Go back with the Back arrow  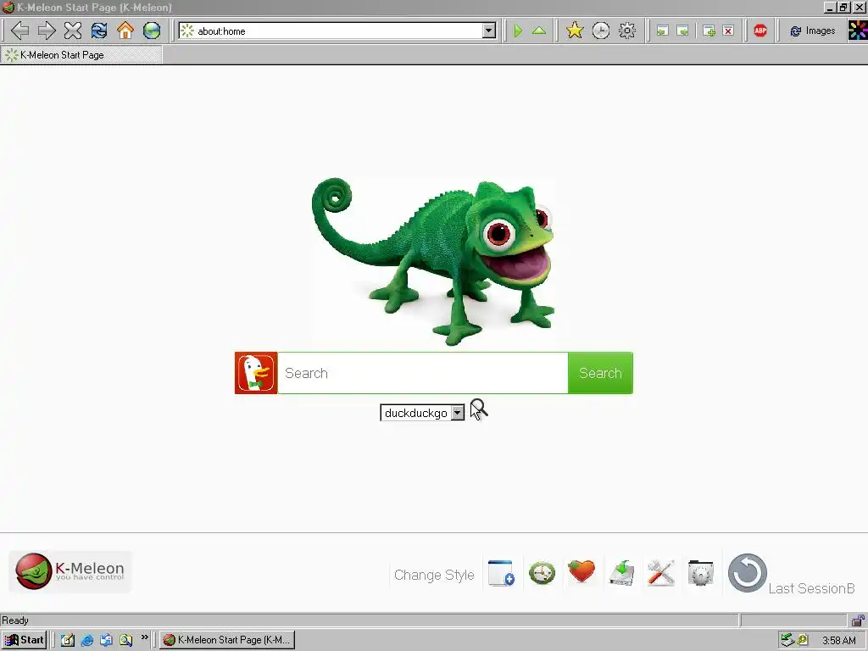click(x=20, y=31)
